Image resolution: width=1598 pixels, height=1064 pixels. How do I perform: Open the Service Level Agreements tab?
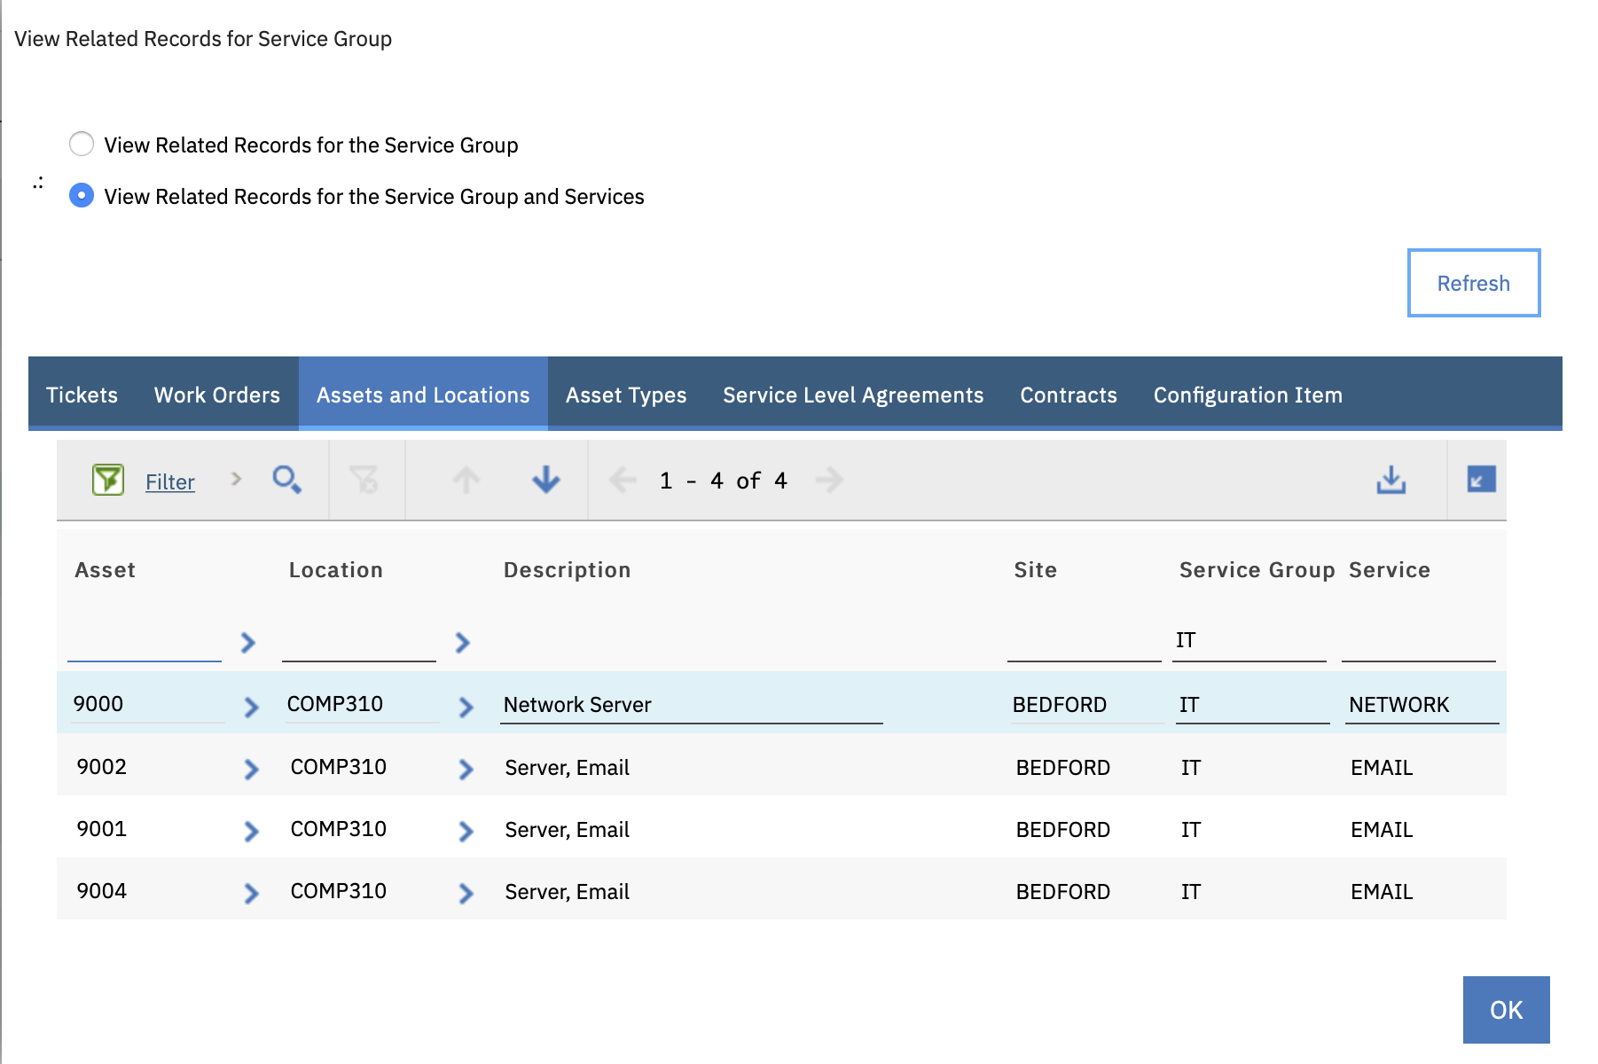click(x=852, y=394)
